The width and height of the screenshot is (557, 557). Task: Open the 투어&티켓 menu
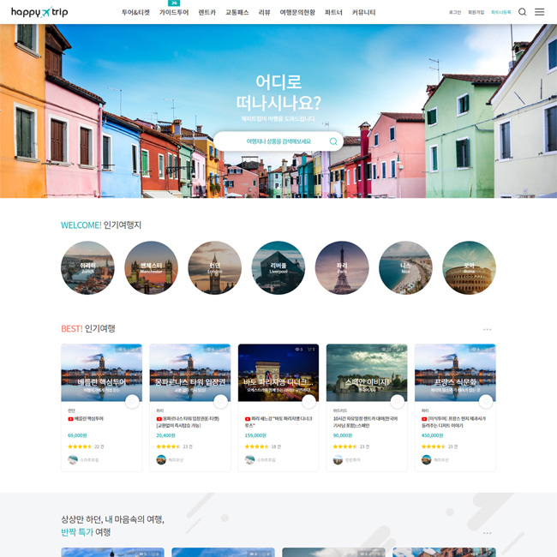point(135,13)
